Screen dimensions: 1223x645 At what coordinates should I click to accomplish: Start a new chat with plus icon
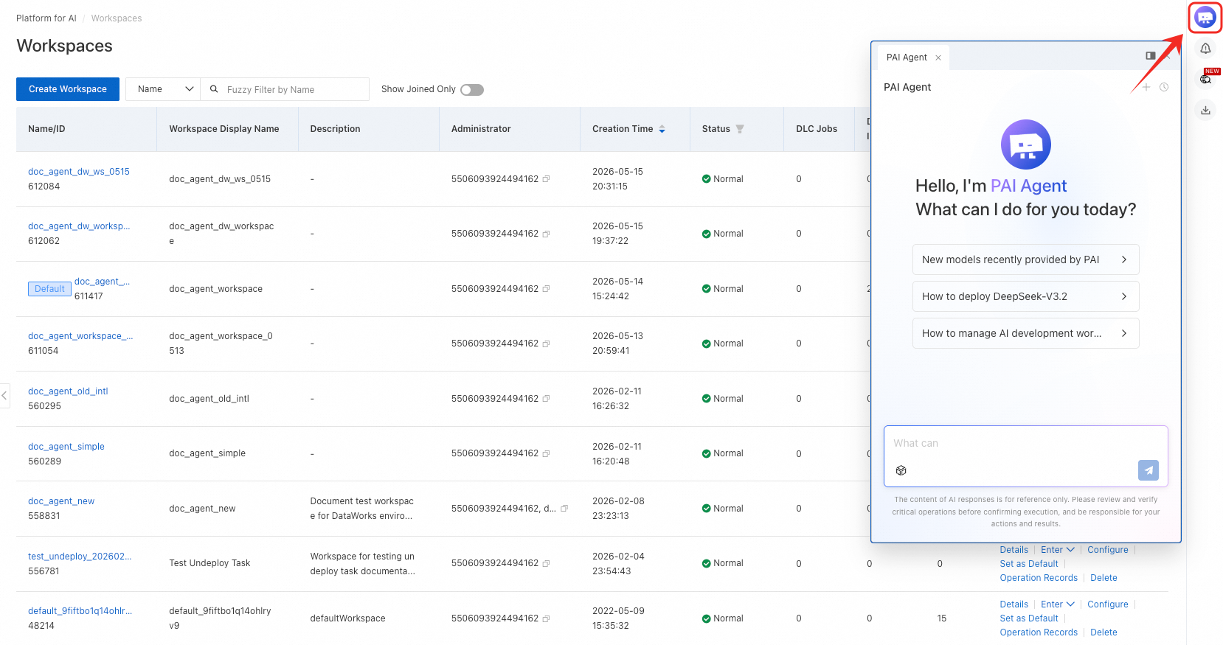pos(1146,87)
